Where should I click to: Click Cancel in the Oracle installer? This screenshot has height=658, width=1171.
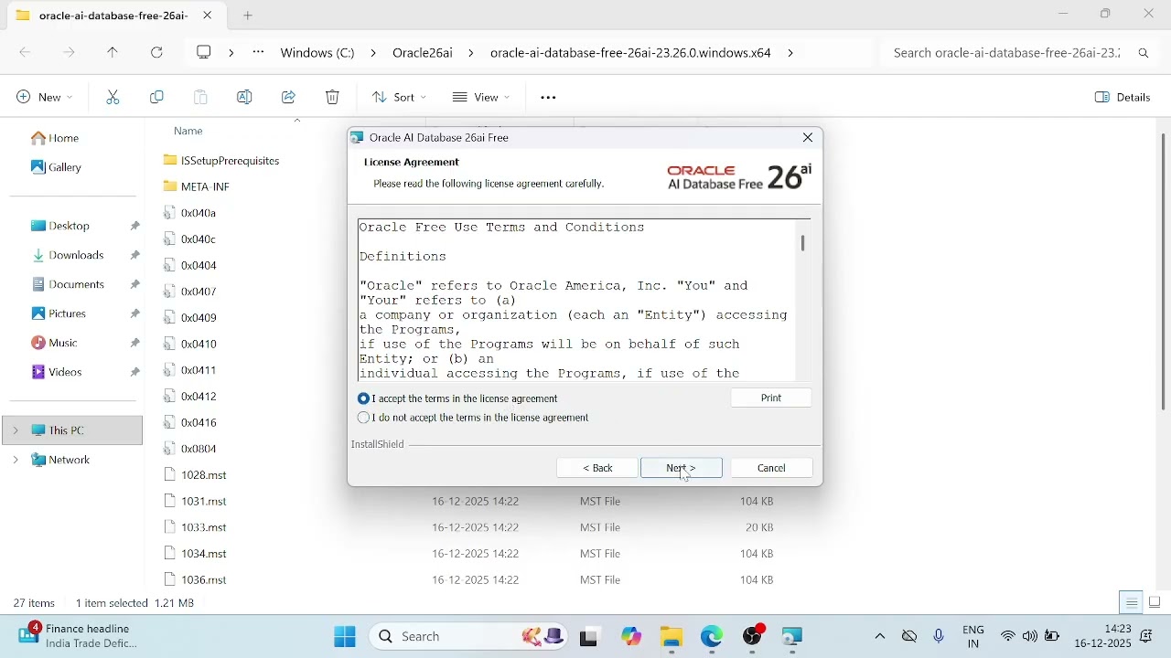click(x=772, y=469)
